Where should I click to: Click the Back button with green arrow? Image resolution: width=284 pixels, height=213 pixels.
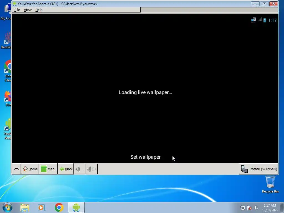(x=66, y=169)
